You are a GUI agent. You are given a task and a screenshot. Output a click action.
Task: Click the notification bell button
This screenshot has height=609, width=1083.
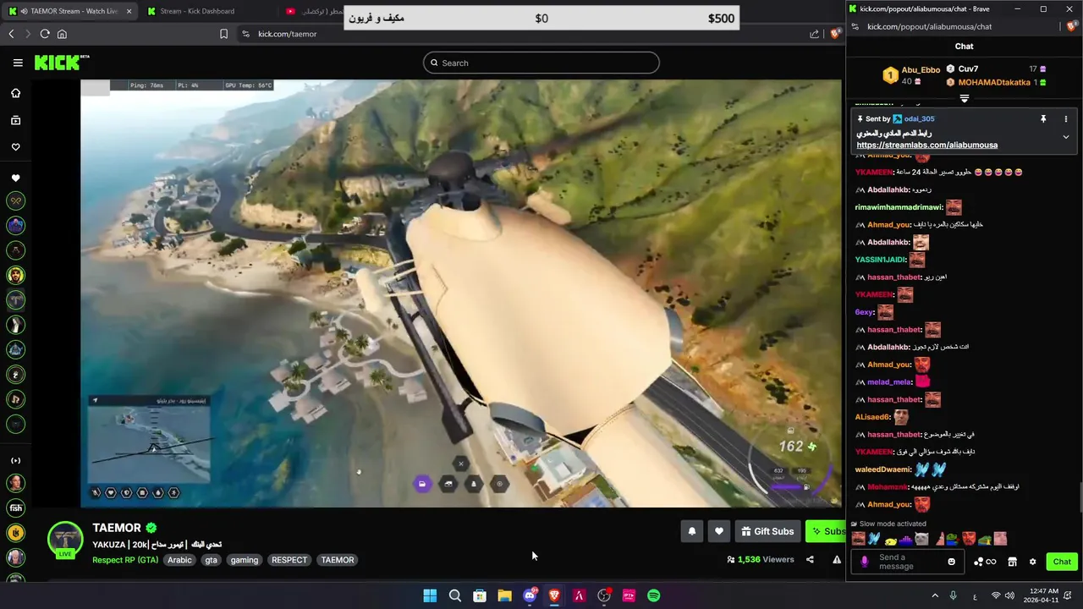[692, 531]
